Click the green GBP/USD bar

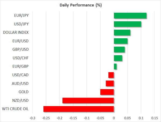[119, 50]
